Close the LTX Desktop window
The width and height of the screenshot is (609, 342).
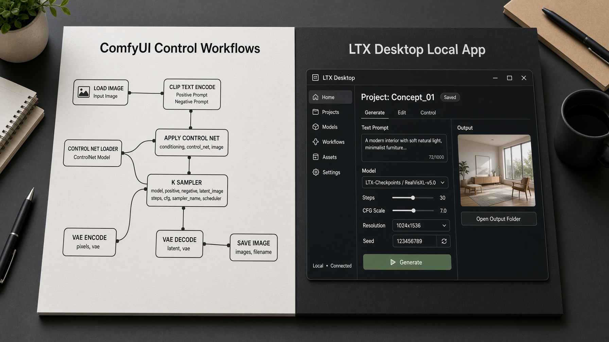pyautogui.click(x=524, y=78)
